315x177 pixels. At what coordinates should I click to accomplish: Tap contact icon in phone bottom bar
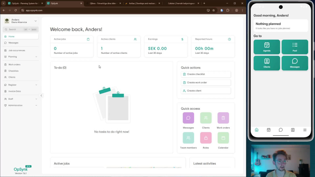point(293,130)
